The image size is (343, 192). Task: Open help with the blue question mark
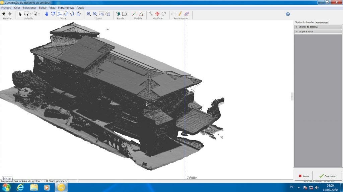[288, 14]
